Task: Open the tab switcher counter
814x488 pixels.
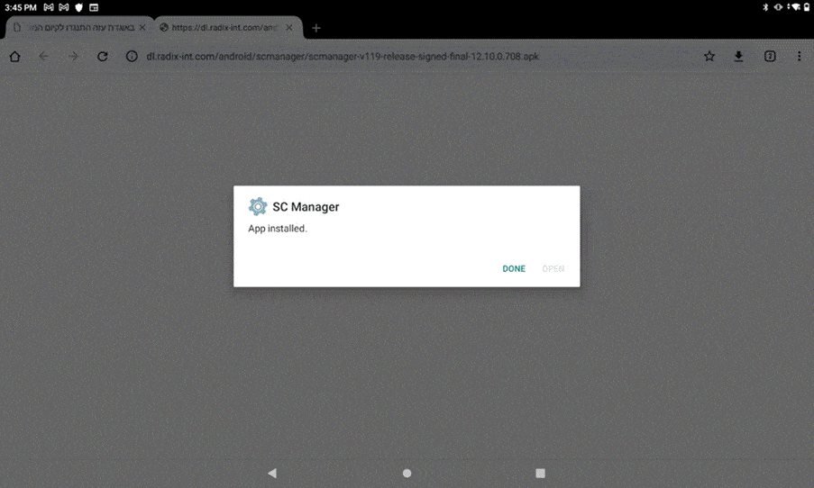Action: point(770,57)
